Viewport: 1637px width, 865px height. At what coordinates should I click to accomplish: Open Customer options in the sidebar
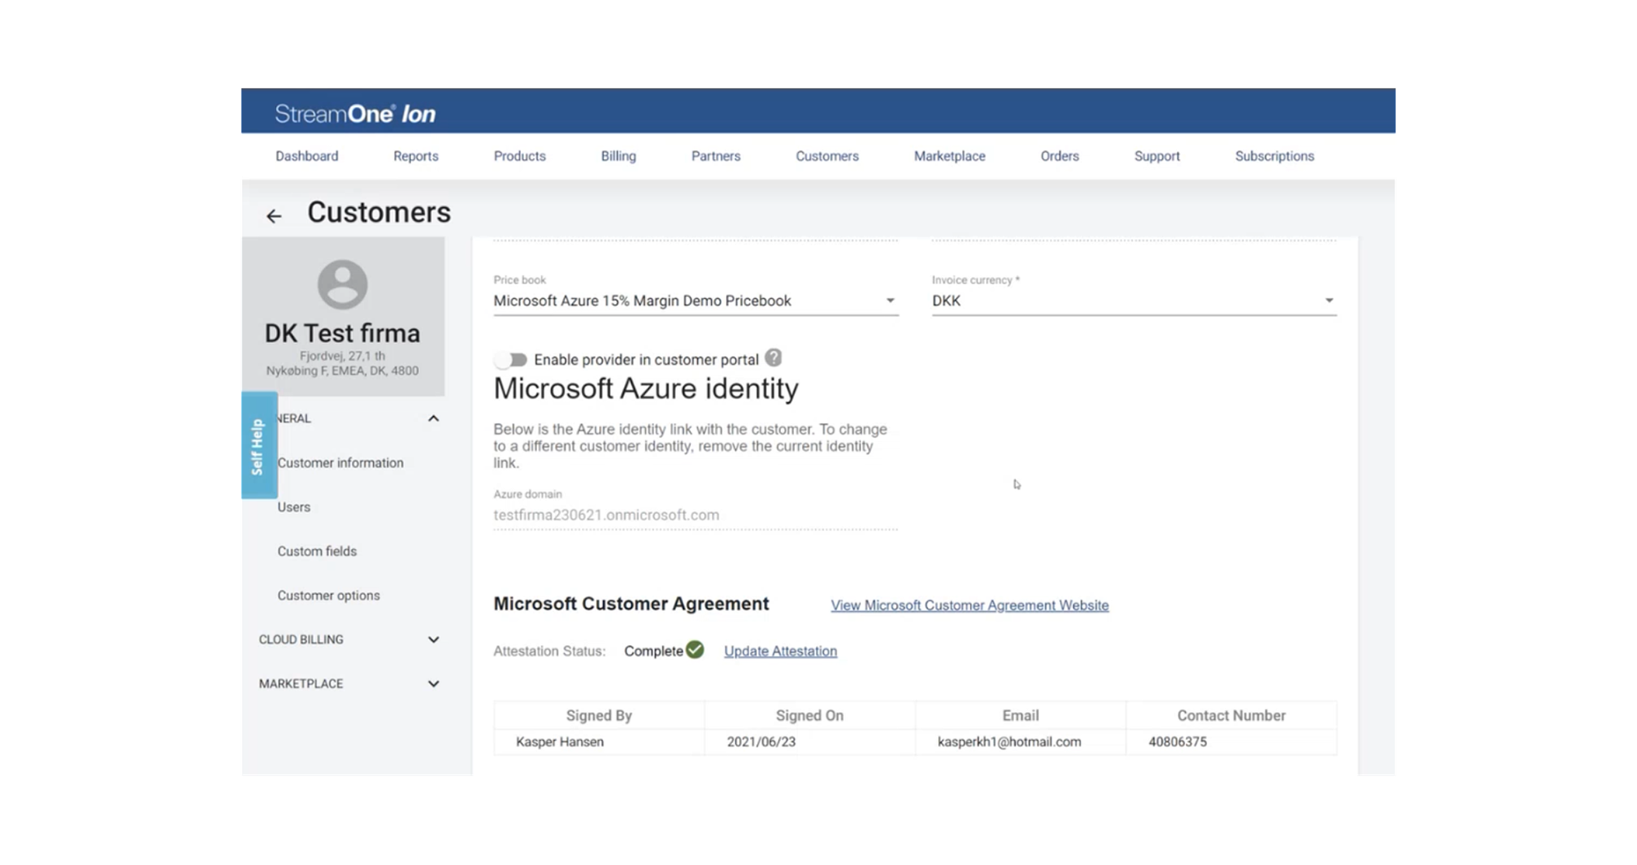tap(328, 595)
